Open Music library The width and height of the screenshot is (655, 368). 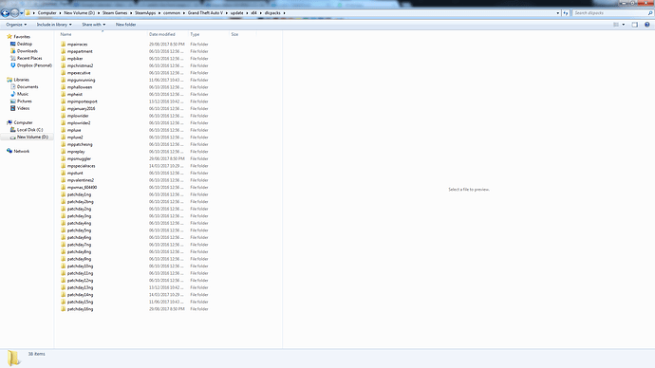point(23,94)
